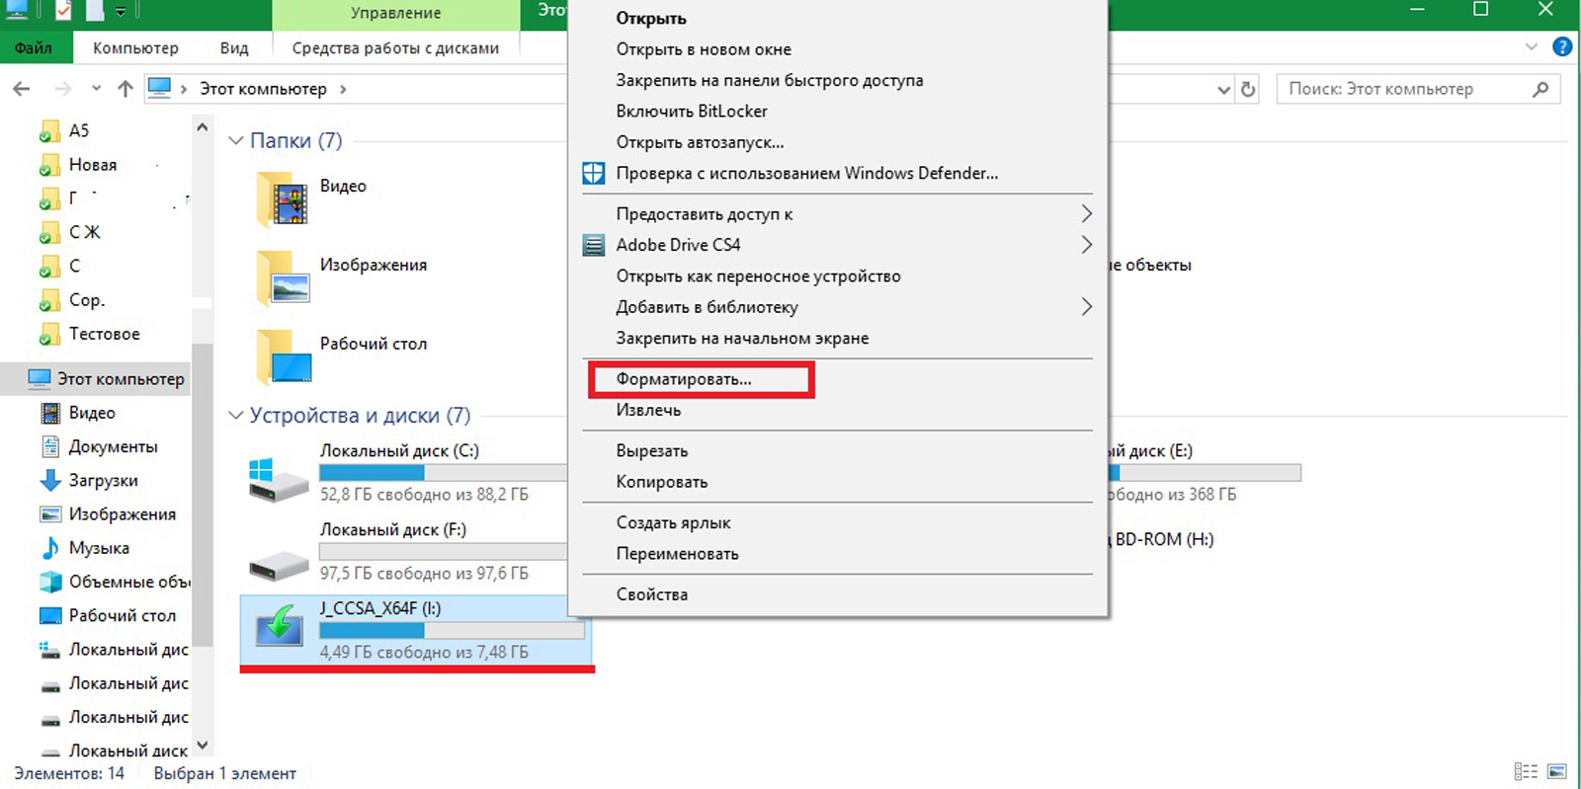Go up one level with the up arrow

pos(125,89)
